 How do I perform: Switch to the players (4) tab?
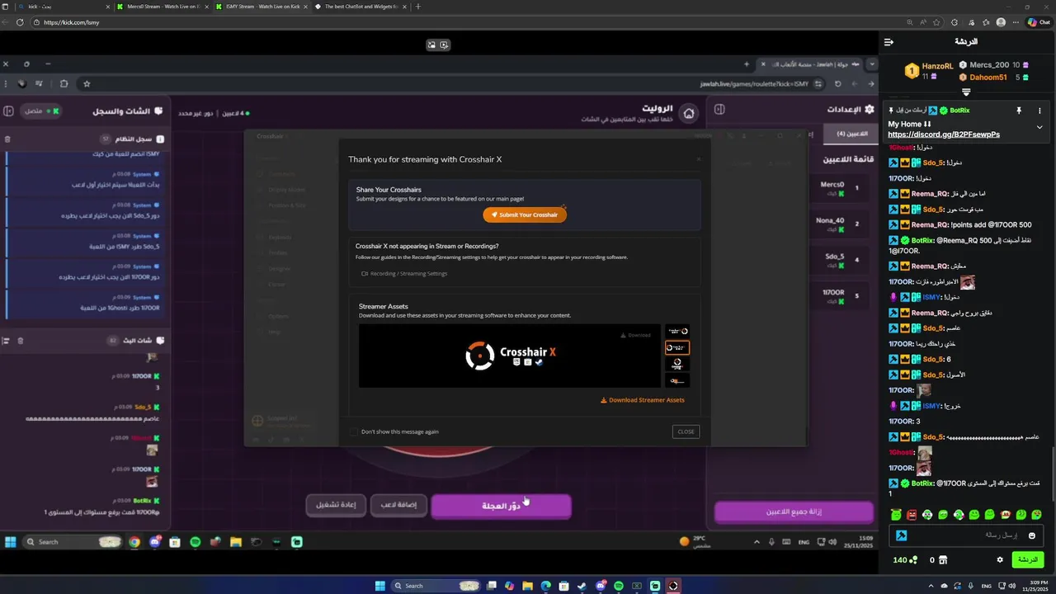pyautogui.click(x=852, y=134)
